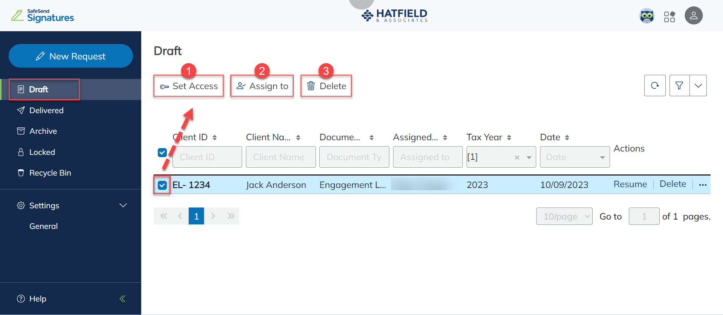Click the Assign to button

click(x=262, y=86)
